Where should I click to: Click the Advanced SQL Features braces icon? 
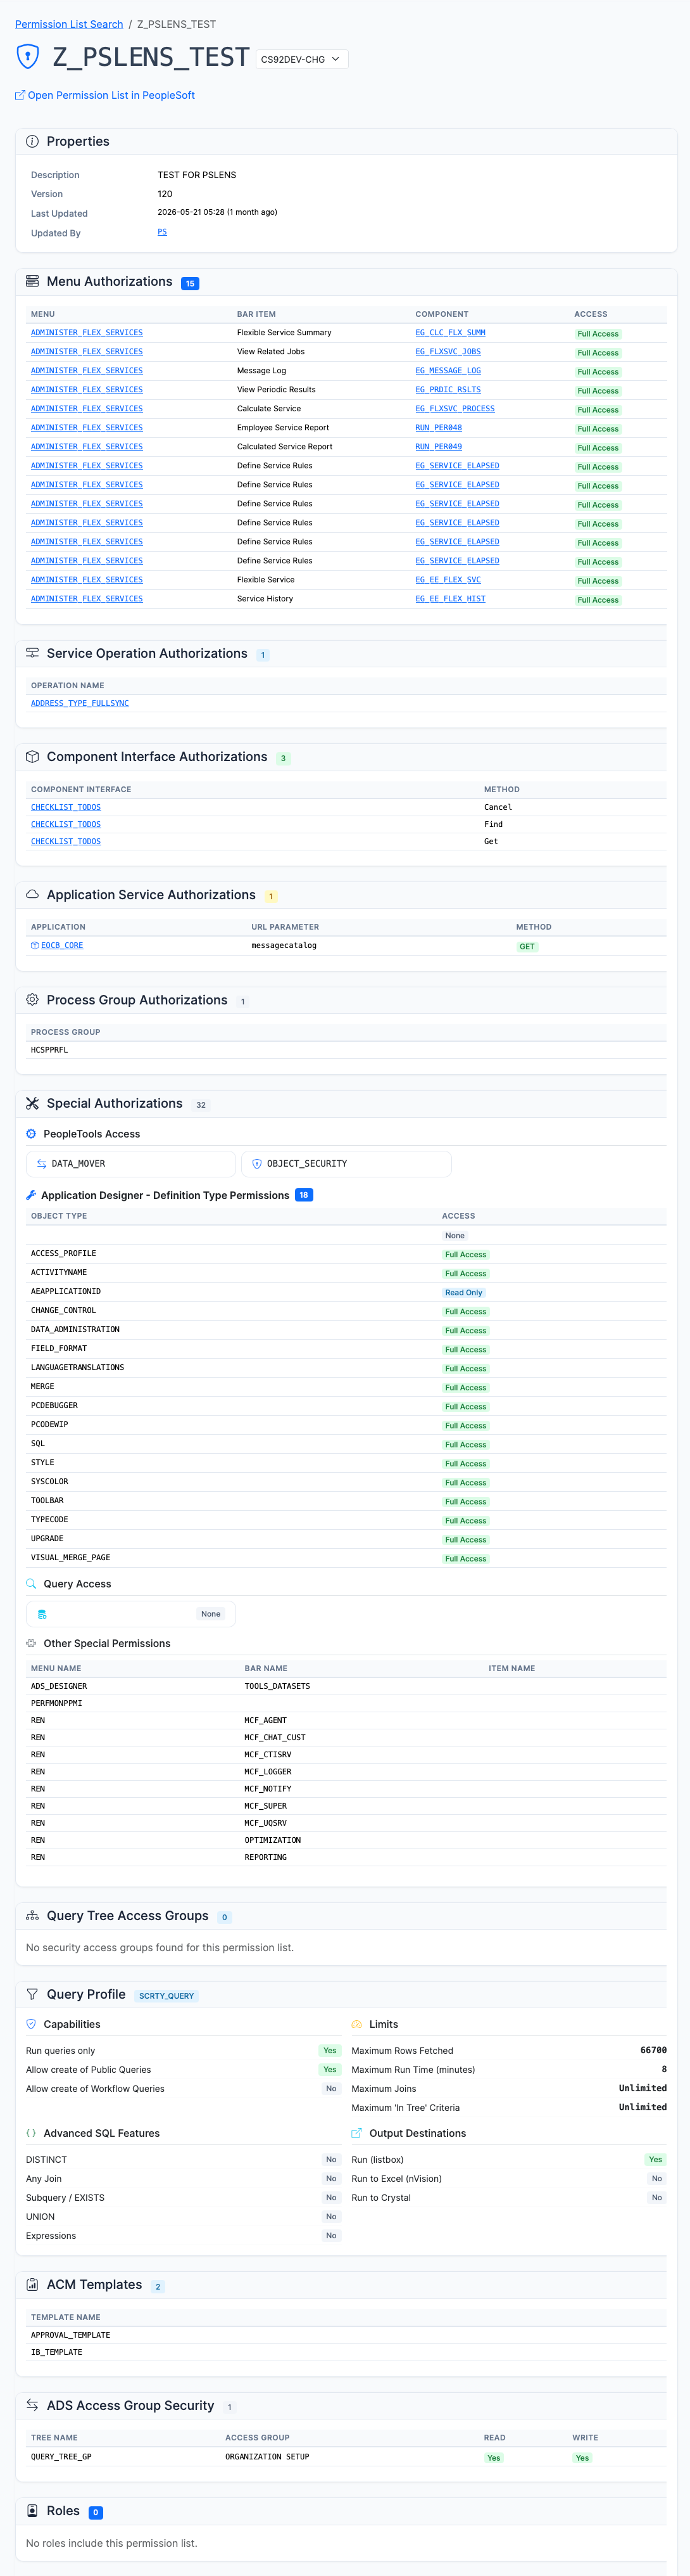(31, 2133)
